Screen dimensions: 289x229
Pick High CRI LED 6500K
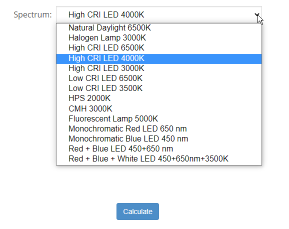coord(159,48)
